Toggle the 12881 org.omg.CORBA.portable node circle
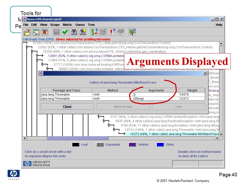 [37, 55]
